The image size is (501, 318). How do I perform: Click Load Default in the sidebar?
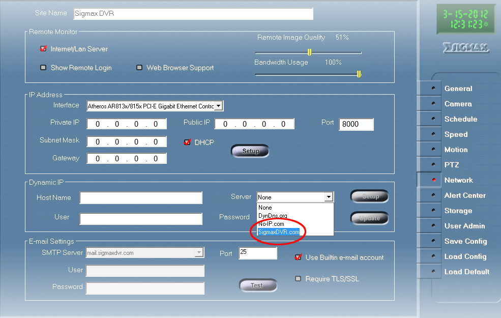click(466, 272)
